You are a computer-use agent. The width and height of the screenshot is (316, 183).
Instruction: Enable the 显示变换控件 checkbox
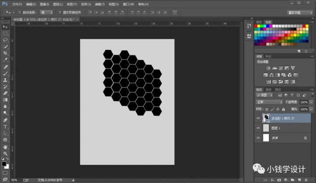coord(59,12)
